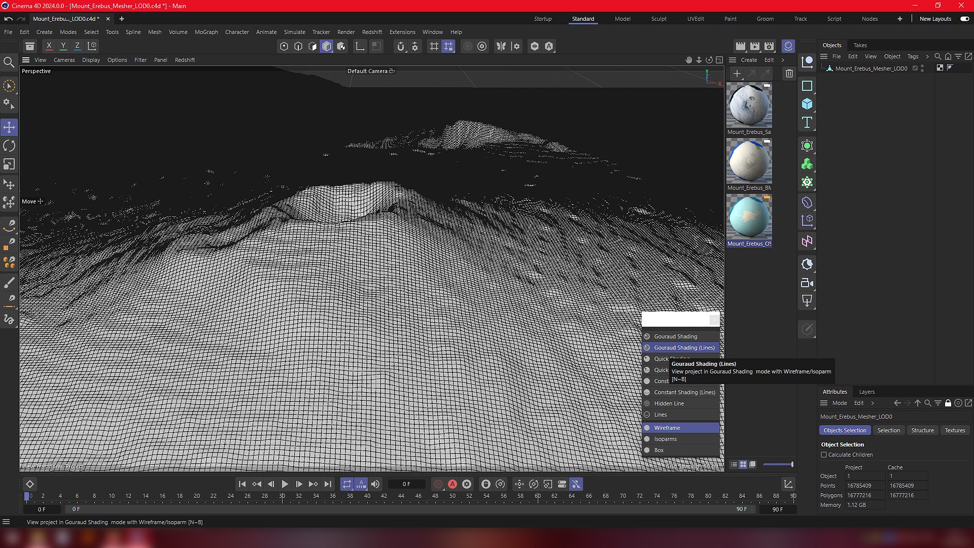
Task: Click the Undo arrow icon
Action: tap(9, 19)
